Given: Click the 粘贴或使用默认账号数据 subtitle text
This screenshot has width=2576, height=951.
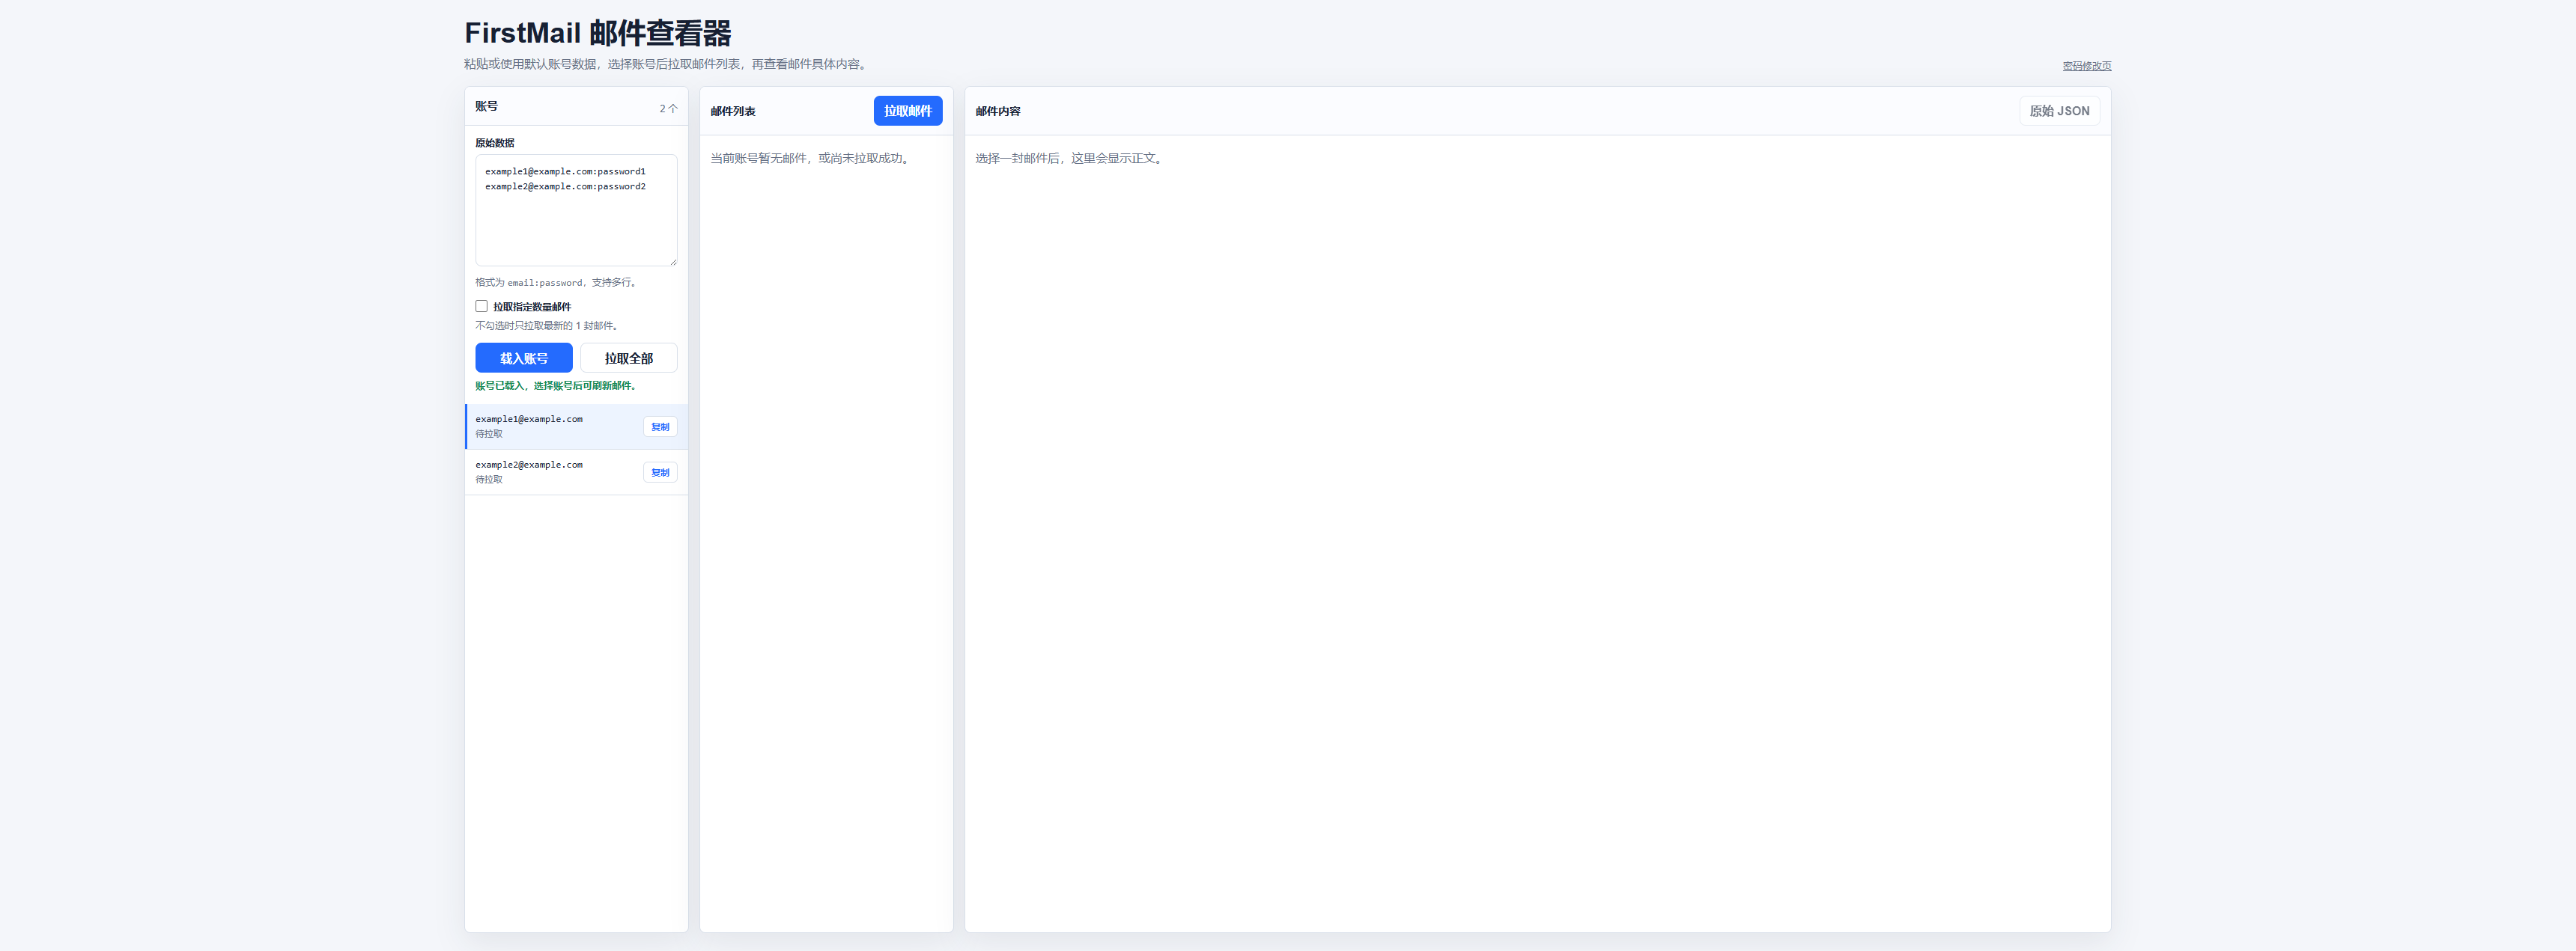Looking at the screenshot, I should click(x=667, y=64).
